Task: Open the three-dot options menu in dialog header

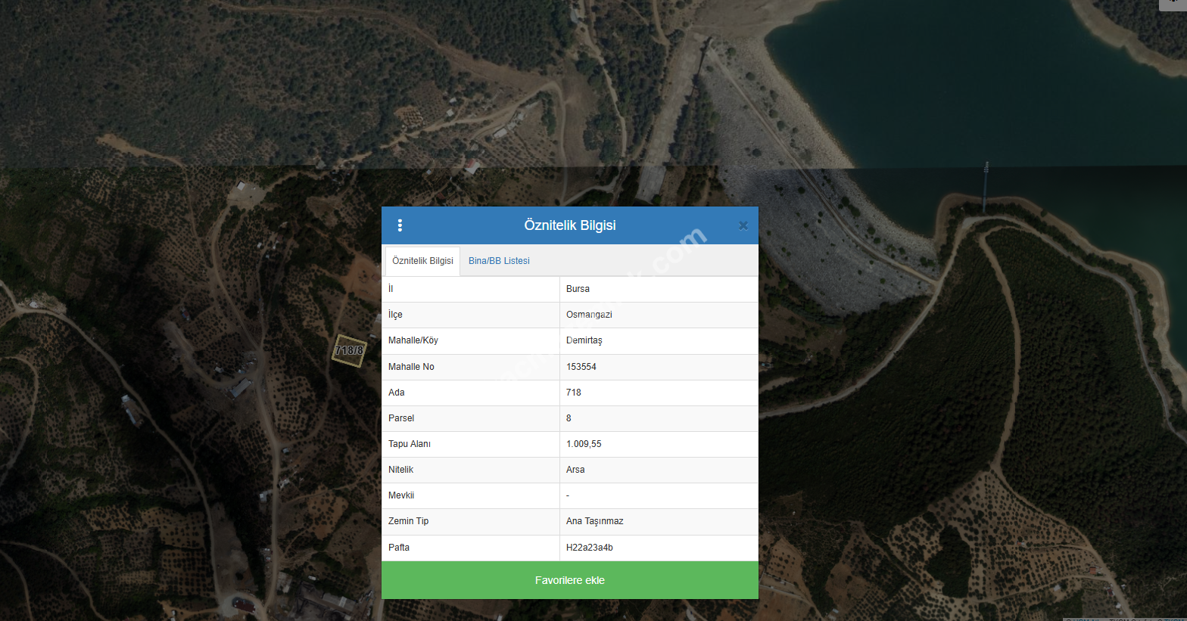Action: [400, 225]
